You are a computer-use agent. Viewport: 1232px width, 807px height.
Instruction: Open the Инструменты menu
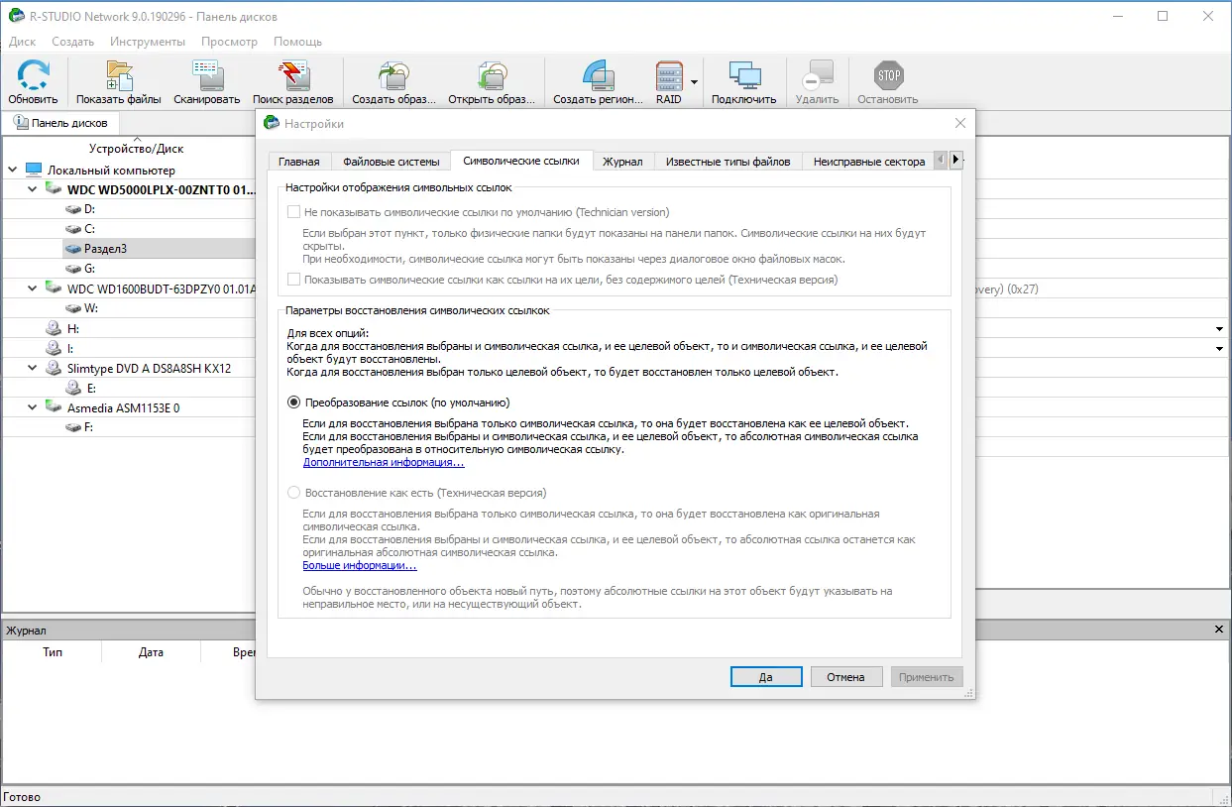click(x=148, y=42)
